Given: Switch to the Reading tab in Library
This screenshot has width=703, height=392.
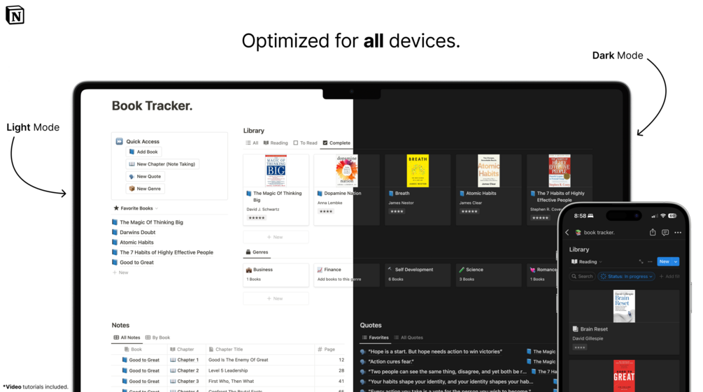Looking at the screenshot, I should (276, 143).
